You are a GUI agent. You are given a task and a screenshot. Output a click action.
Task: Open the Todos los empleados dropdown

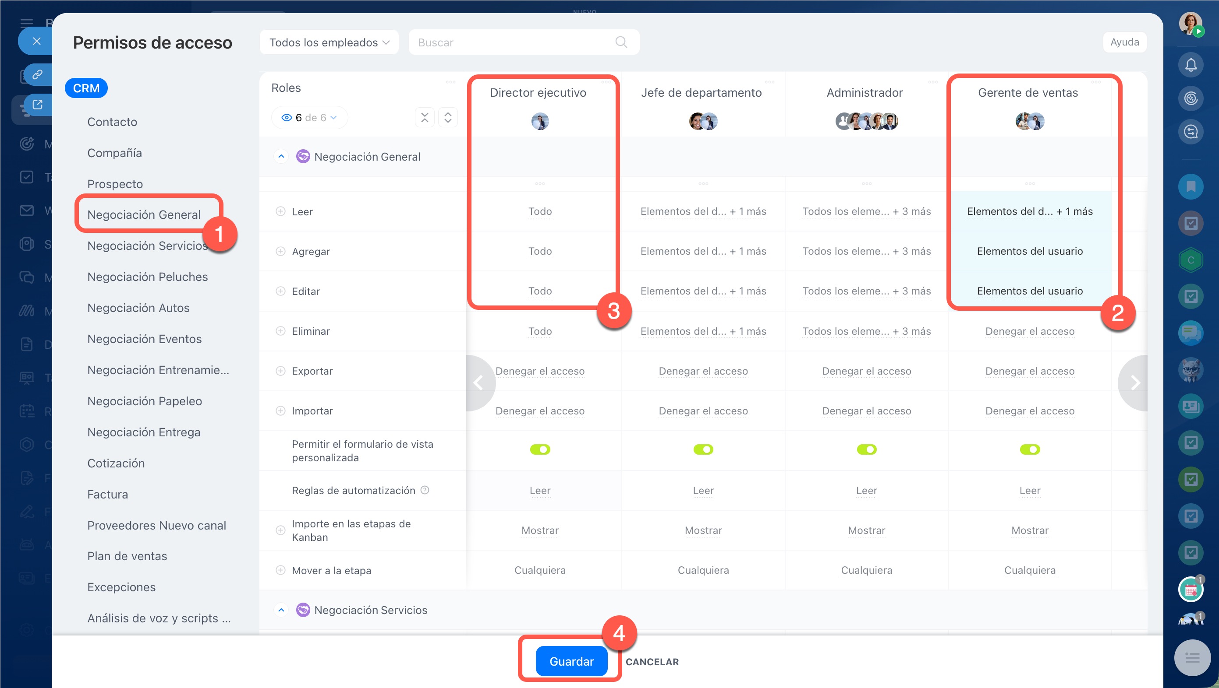[329, 42]
